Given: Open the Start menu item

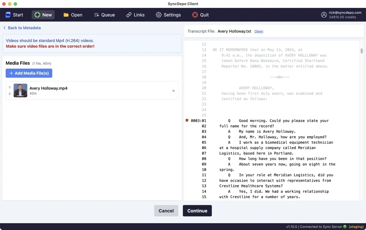Looking at the screenshot, I should click(x=14, y=15).
